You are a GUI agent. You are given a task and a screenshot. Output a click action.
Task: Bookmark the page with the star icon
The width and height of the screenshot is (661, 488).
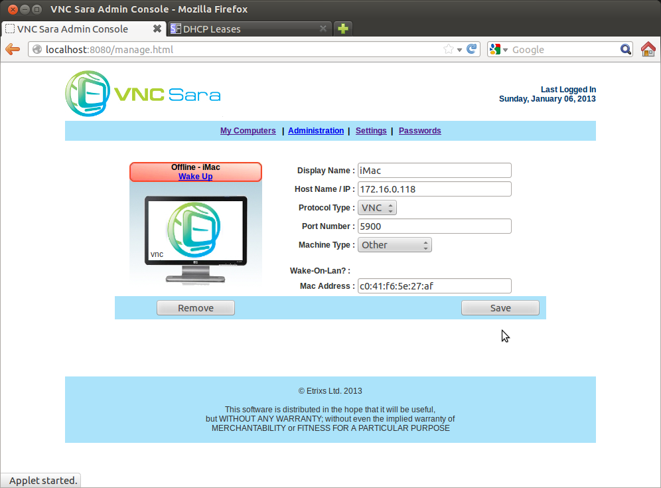pyautogui.click(x=447, y=49)
